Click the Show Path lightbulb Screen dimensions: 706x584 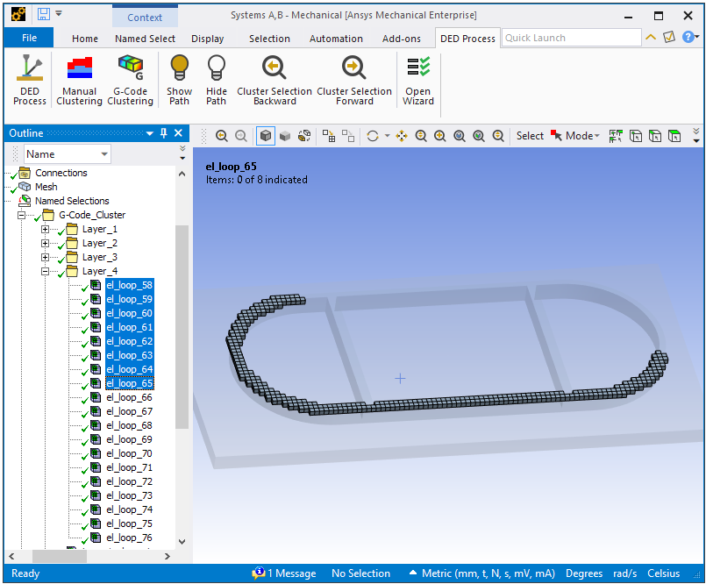[179, 79]
